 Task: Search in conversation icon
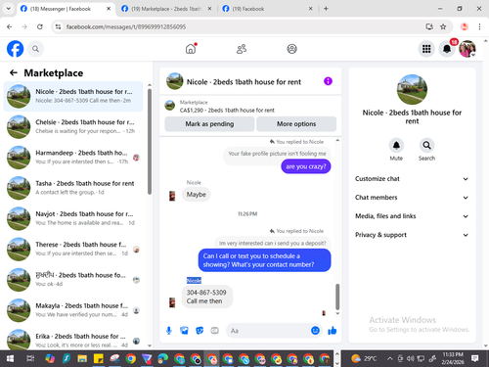tap(426, 146)
